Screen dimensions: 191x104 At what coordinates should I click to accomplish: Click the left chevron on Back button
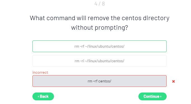[38, 96]
